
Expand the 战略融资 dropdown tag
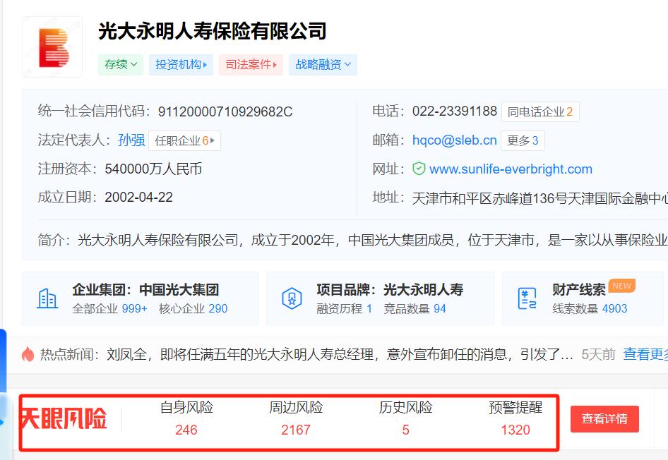(323, 65)
